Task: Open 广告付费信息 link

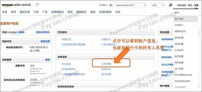Action: coord(109,44)
